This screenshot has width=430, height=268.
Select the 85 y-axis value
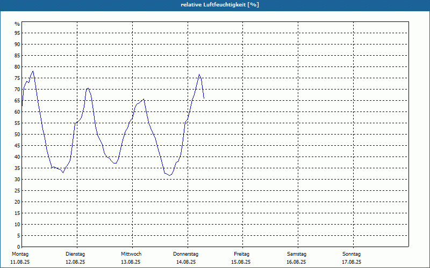[17, 56]
